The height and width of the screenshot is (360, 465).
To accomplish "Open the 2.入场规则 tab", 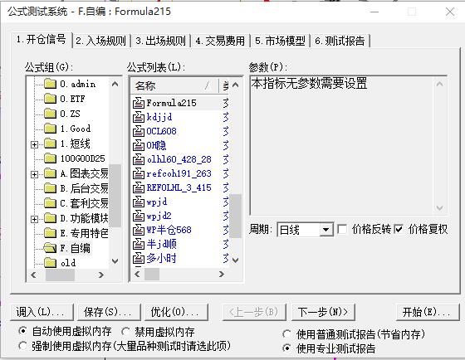I will pyautogui.click(x=100, y=41).
